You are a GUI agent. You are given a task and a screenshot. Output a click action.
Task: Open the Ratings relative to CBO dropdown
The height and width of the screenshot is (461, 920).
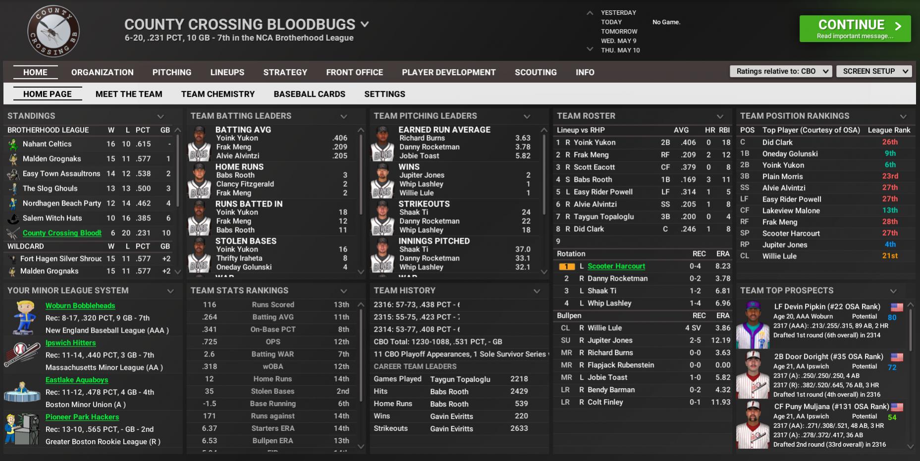782,71
